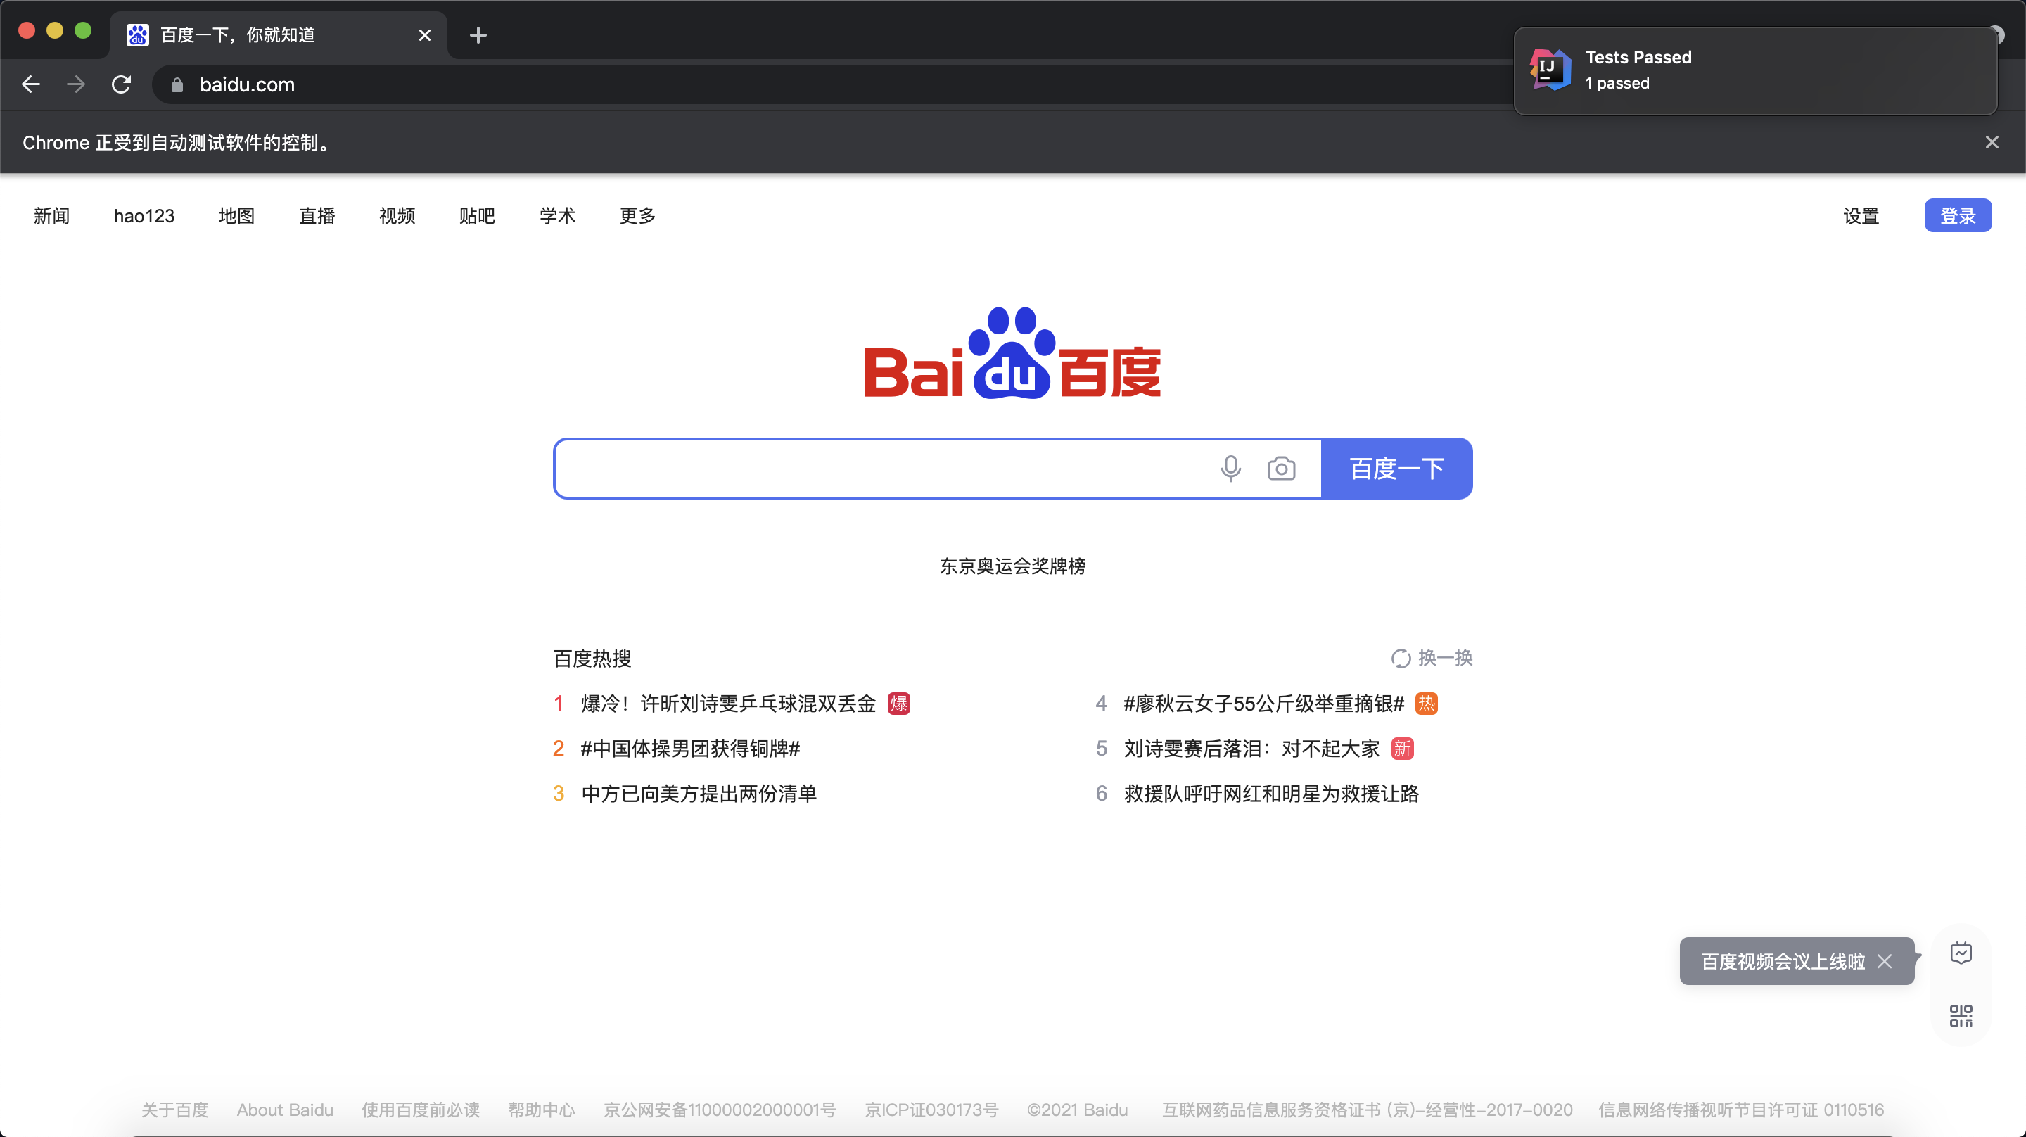Click the 百度视频会议上线啦 tooltip text
Screen dimensions: 2026x1137
click(x=1783, y=960)
